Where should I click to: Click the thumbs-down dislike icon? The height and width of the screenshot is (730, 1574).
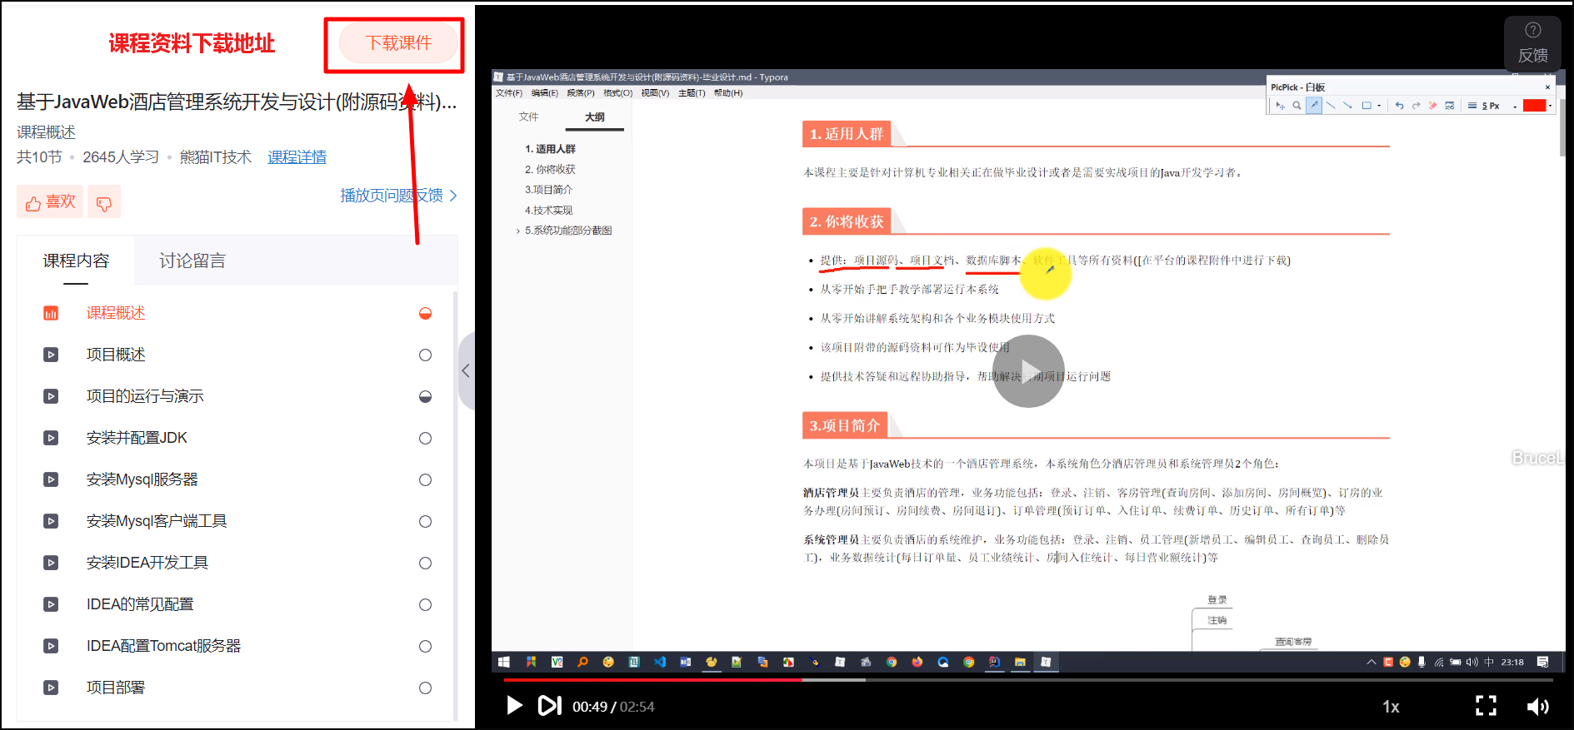tap(104, 202)
